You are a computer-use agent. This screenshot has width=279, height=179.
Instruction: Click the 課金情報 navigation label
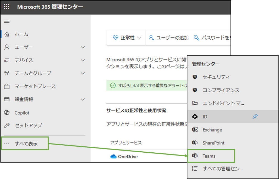click(x=24, y=99)
